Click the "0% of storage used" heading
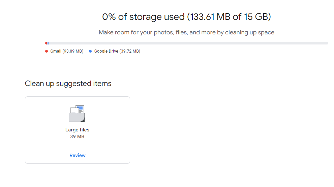Image resolution: width=334 pixels, height=187 pixels. click(x=143, y=17)
